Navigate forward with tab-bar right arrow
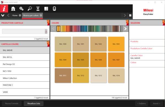The height and width of the screenshot is (107, 165). (125, 15)
